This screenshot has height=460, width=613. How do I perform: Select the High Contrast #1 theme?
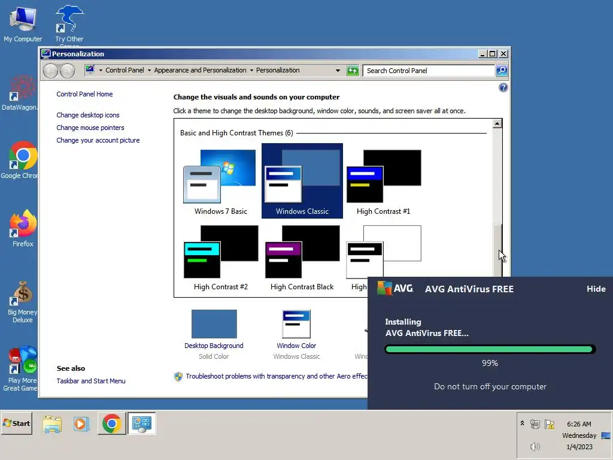coord(384,181)
